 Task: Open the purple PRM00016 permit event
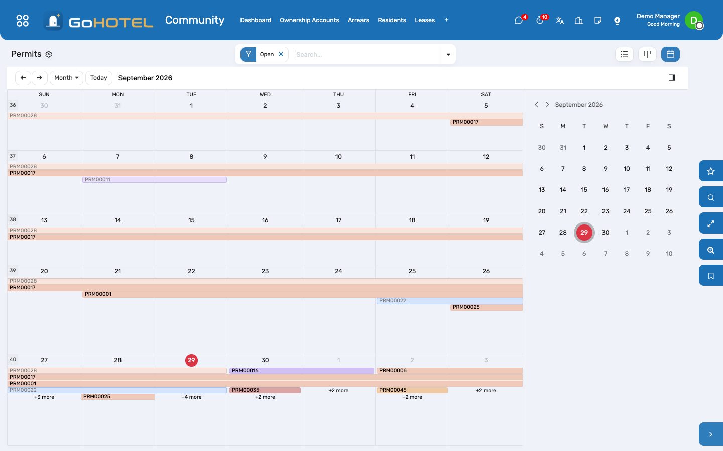(302, 371)
